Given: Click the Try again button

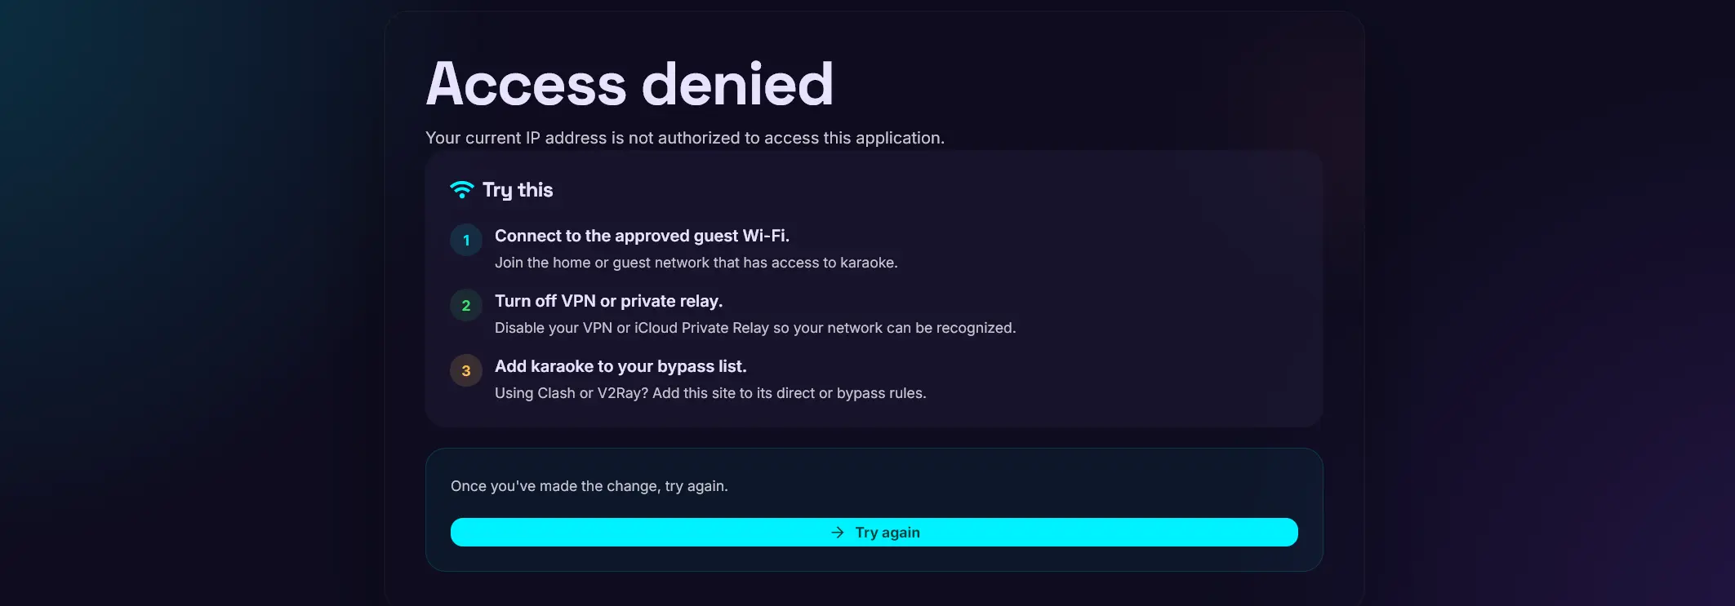Looking at the screenshot, I should 874,533.
